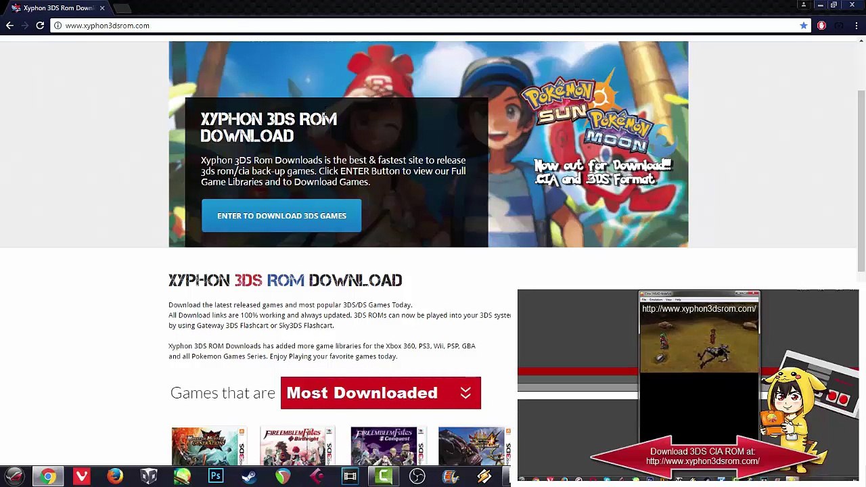Open the Fire Emblem Fates Birthright cover

298,446
